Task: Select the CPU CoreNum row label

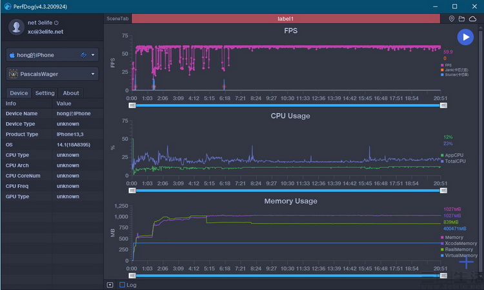Action: [23, 176]
